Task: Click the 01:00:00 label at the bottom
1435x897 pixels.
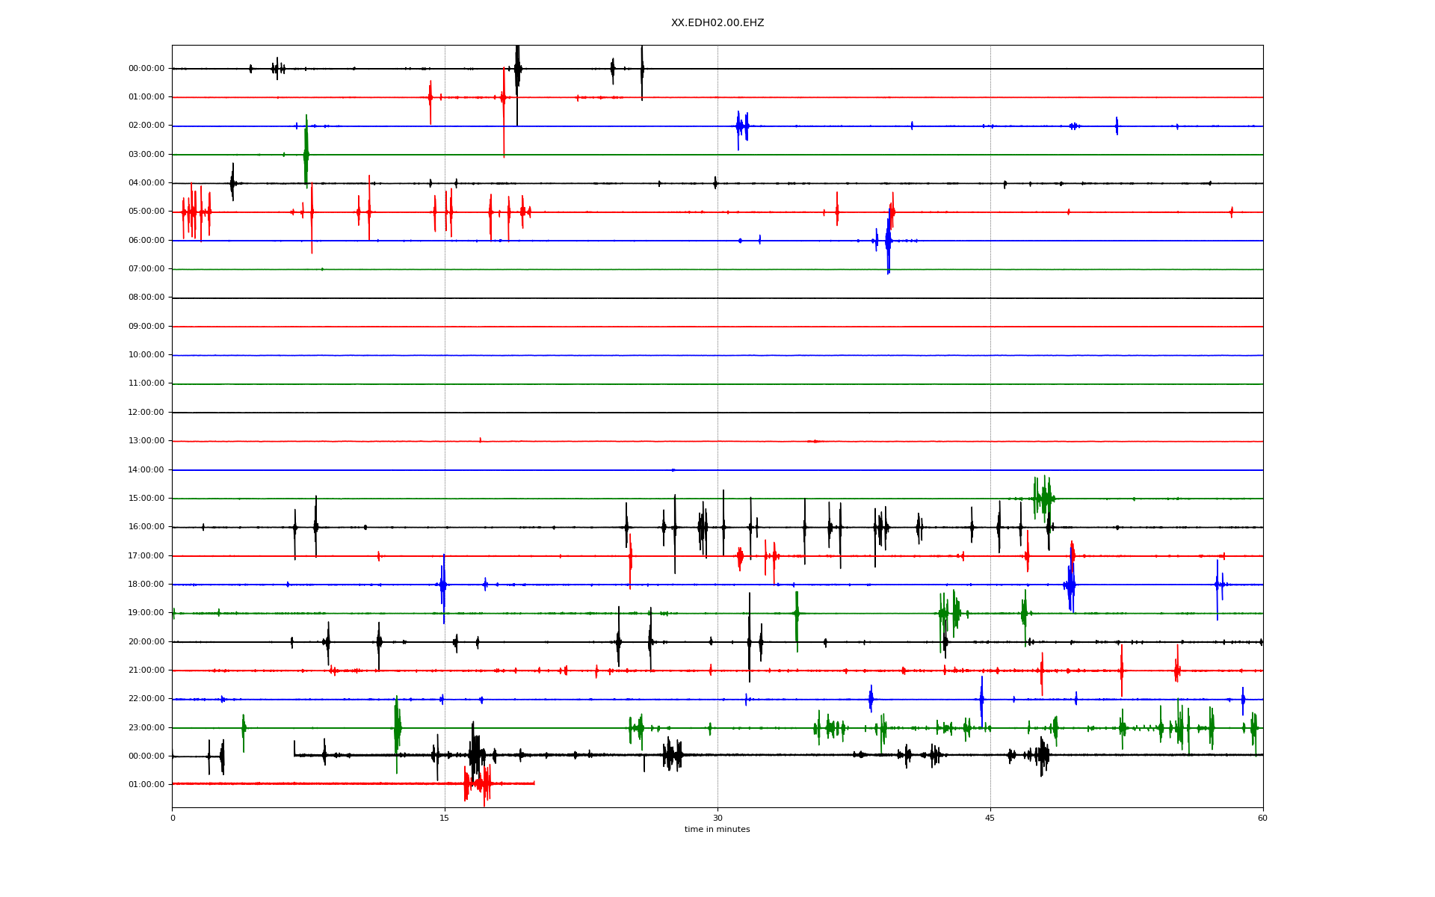Action: pos(146,784)
